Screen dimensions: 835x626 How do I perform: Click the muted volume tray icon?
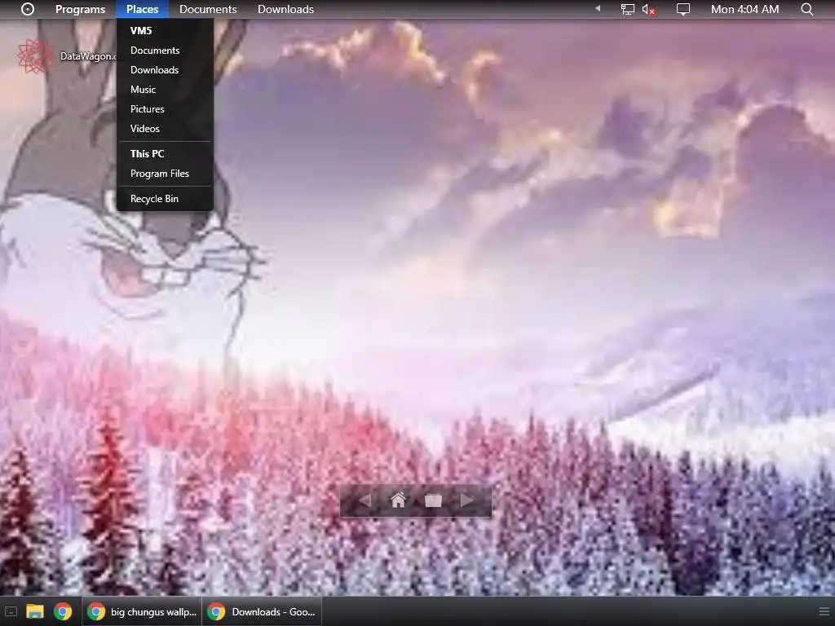pos(648,9)
